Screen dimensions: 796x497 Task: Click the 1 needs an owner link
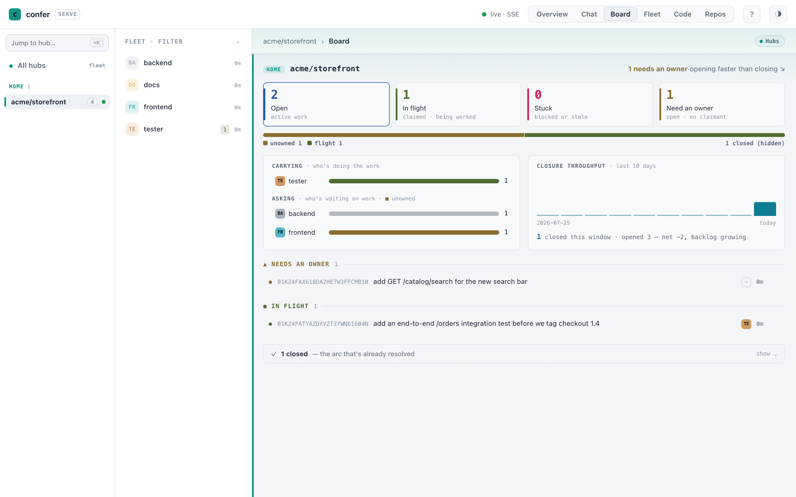tap(658, 69)
